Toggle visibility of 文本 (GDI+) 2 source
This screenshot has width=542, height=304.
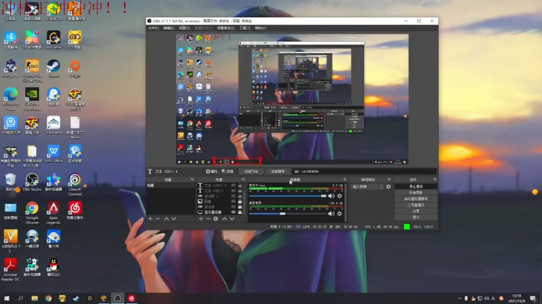pyautogui.click(x=234, y=185)
